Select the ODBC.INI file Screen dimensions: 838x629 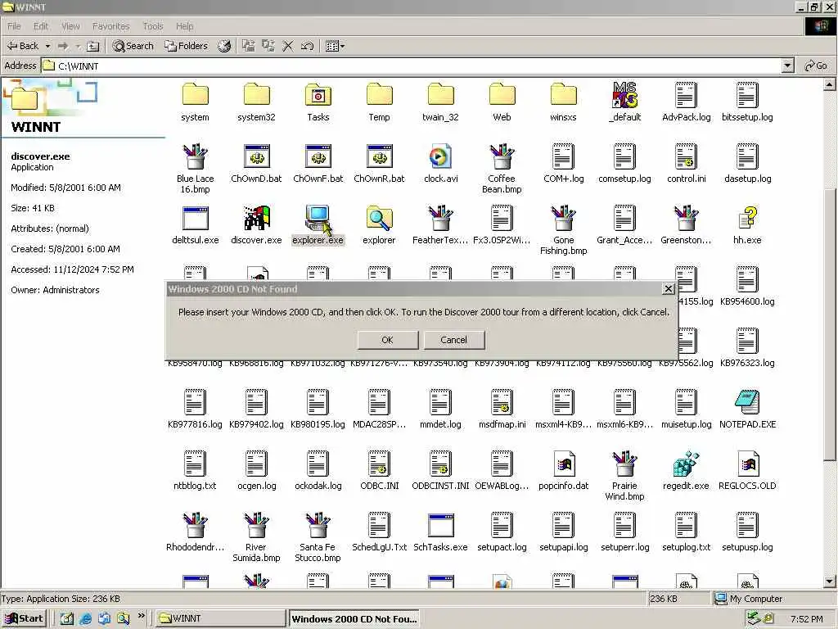(x=379, y=471)
